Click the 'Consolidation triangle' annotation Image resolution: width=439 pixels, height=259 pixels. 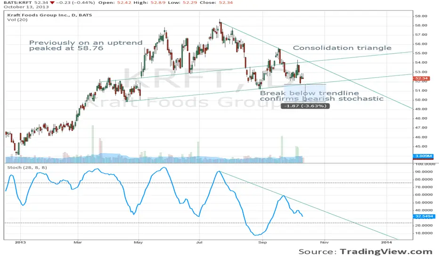(342, 48)
